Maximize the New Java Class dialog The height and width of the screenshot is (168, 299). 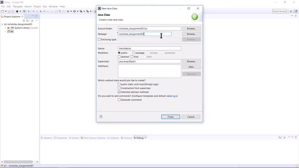pyautogui.click(x=189, y=8)
